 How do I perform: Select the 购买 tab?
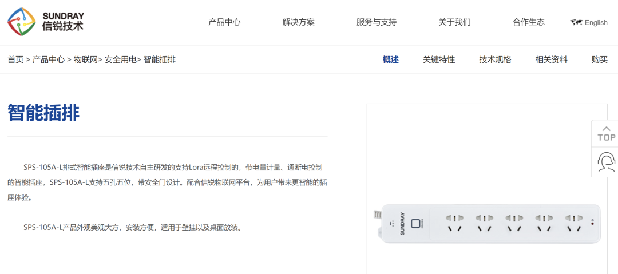[600, 60]
